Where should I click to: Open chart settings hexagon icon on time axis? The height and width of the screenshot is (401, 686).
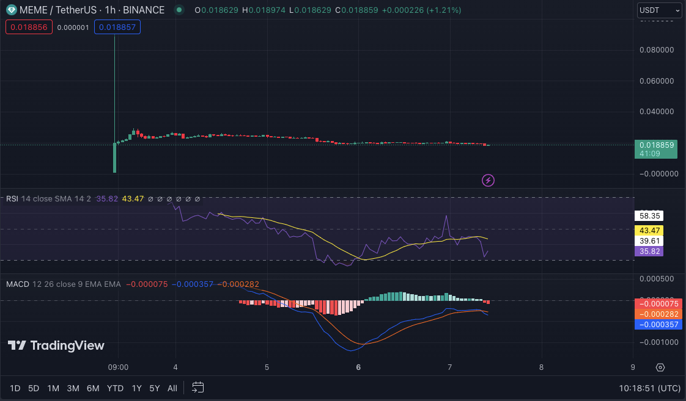[x=660, y=367]
